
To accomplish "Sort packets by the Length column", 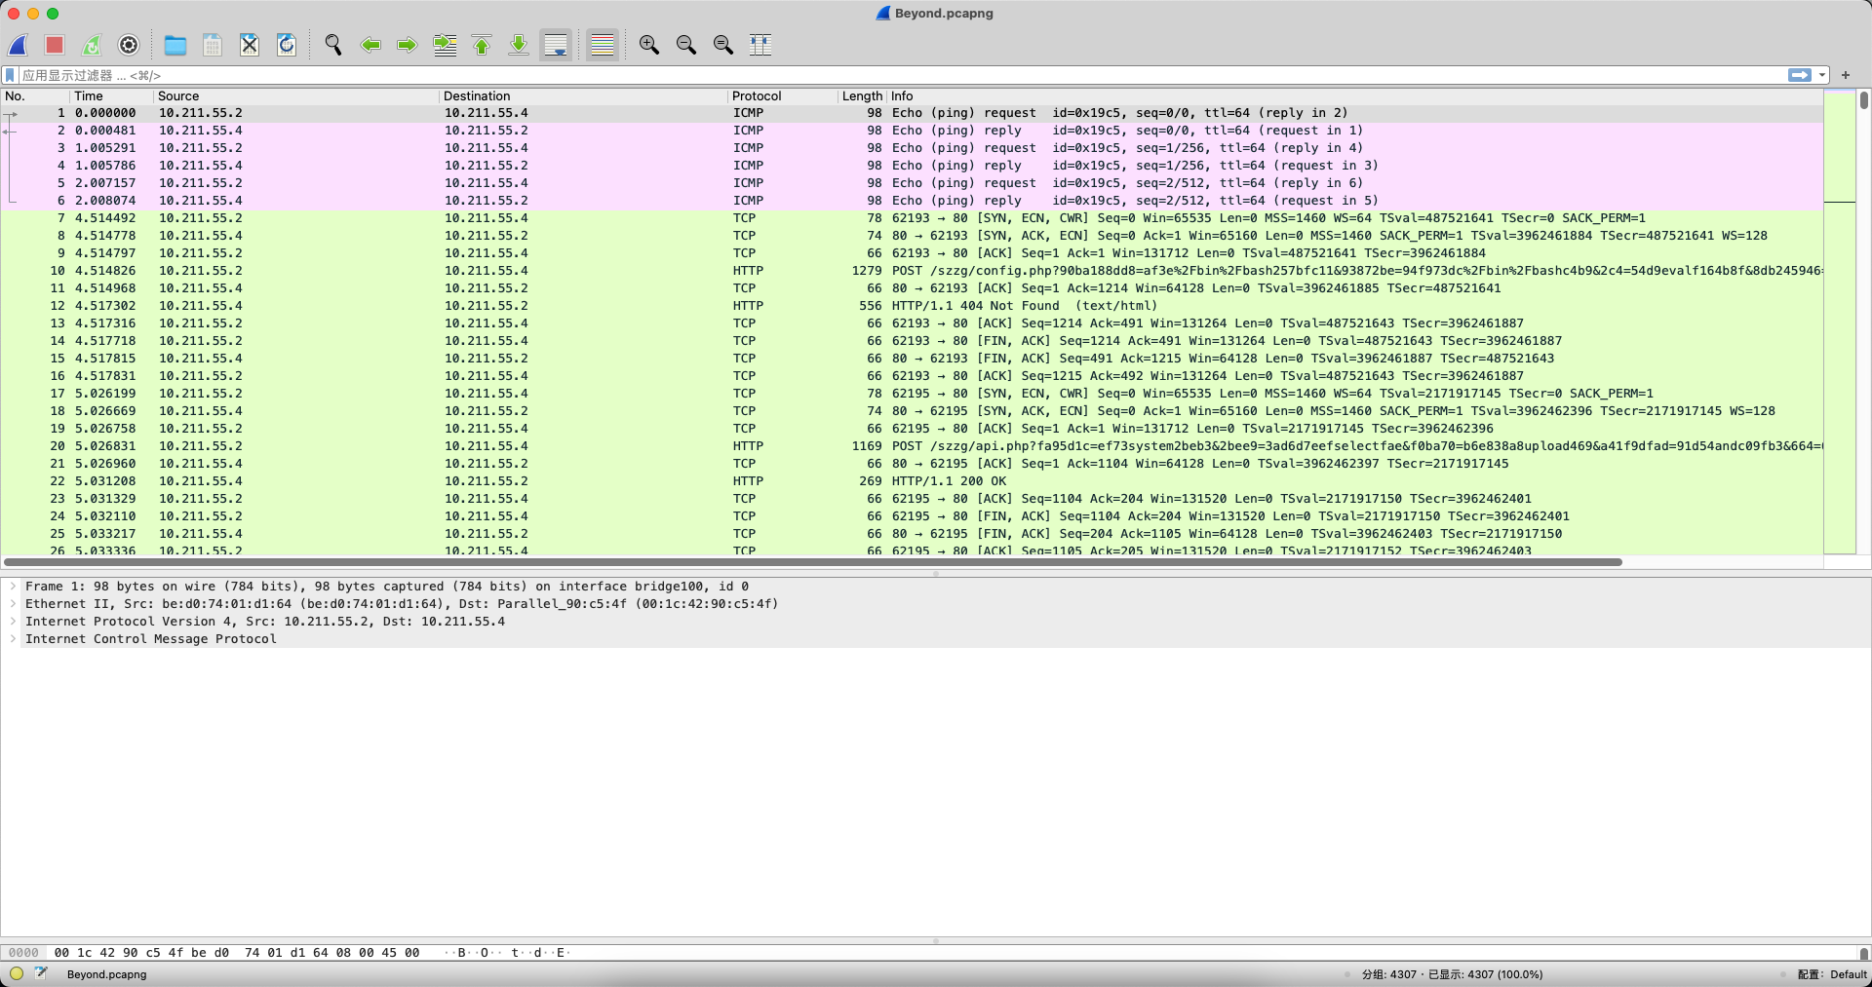I will [862, 96].
